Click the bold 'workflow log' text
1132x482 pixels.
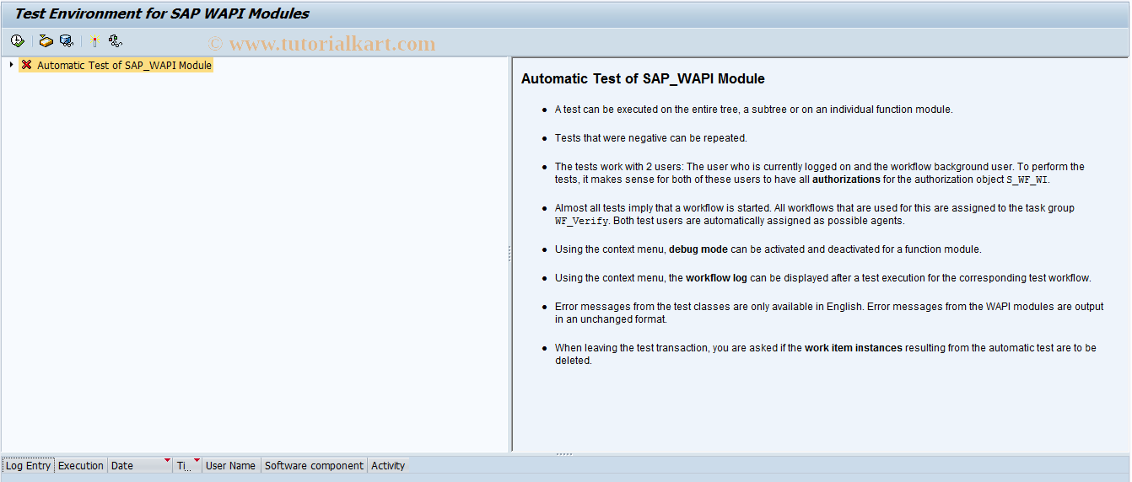(716, 277)
